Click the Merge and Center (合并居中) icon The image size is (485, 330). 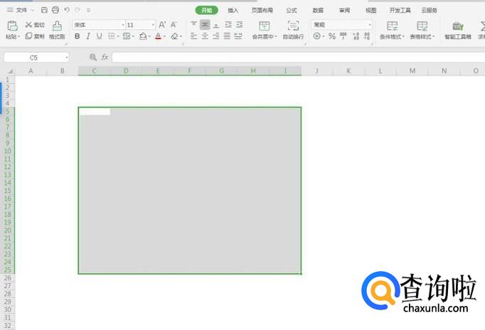[264, 26]
